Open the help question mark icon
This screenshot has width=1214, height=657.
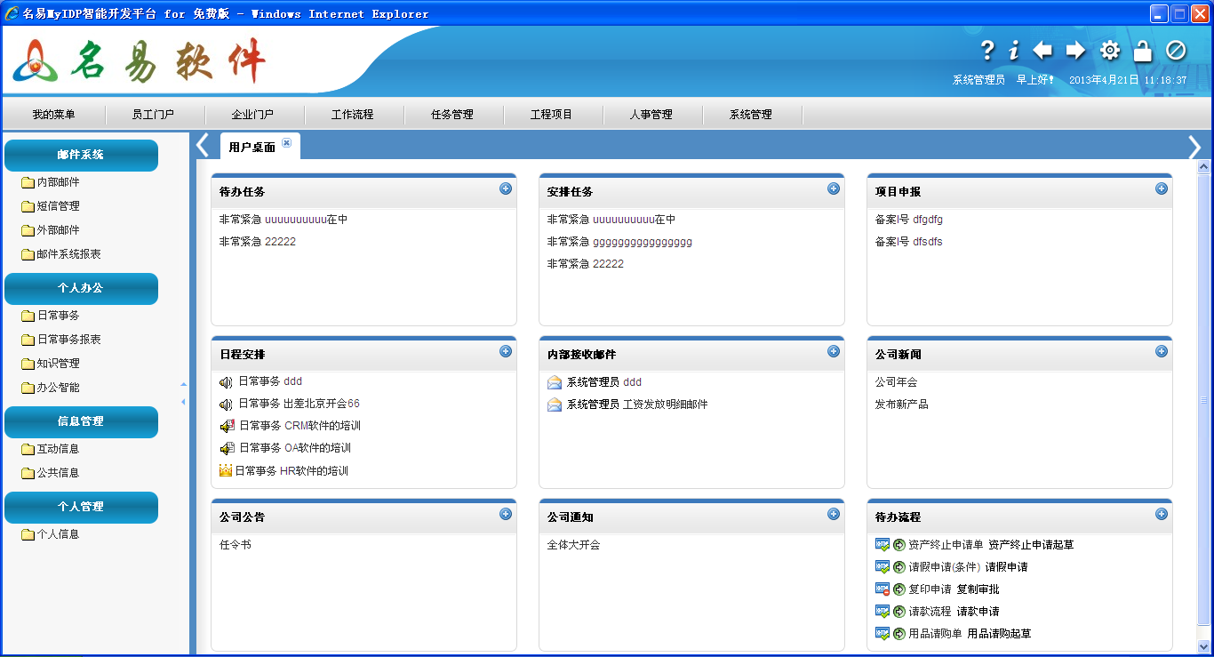point(986,52)
